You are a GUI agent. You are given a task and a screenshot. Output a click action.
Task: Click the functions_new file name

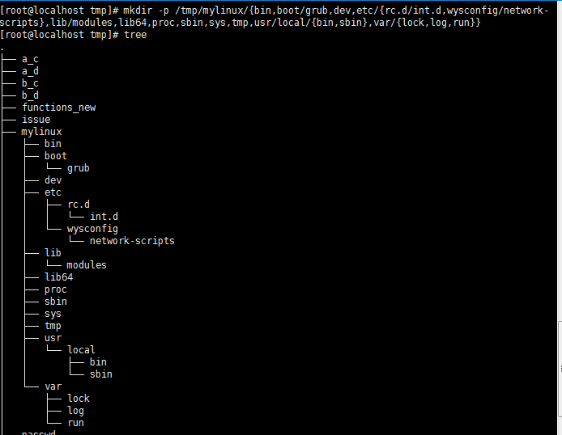[x=59, y=108]
